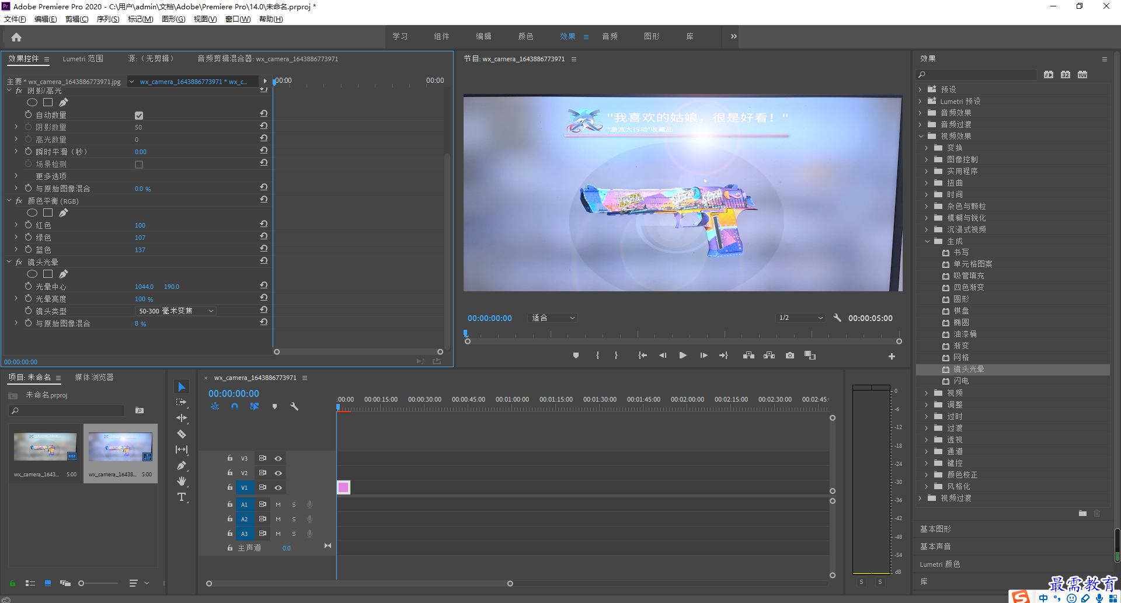Viewport: 1121px width, 603px height.
Task: Toggle V1 track output eye
Action: pyautogui.click(x=278, y=487)
